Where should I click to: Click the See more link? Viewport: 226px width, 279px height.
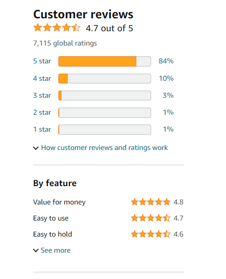click(x=56, y=250)
